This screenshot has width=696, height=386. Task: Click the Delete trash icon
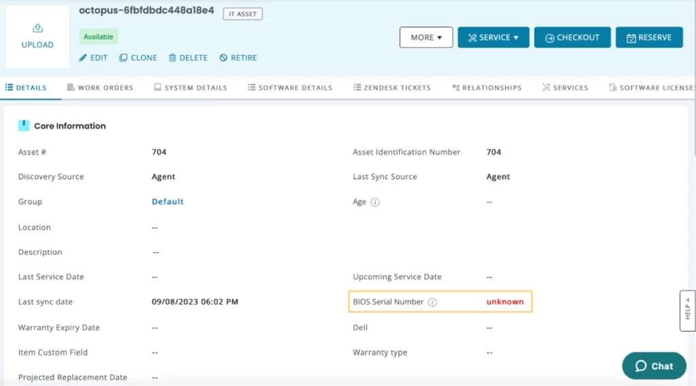[x=173, y=58]
